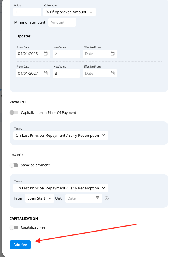Click the Minimum amount input field
173x257 pixels.
pyautogui.click(x=62, y=22)
